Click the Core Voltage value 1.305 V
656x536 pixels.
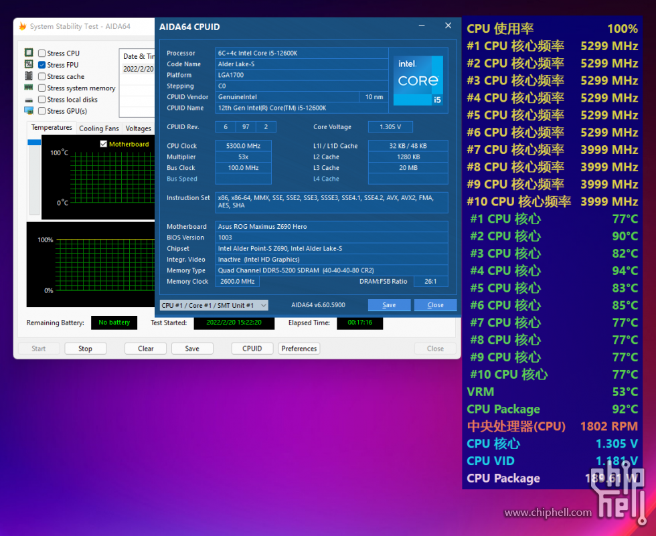tap(390, 126)
